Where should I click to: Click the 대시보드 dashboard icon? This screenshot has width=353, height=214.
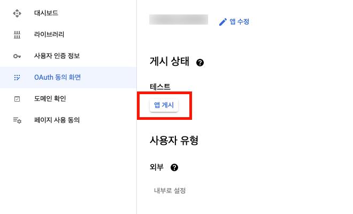[x=17, y=13]
